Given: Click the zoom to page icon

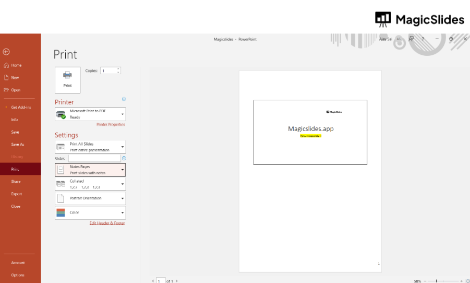Looking at the screenshot, I should (467, 281).
